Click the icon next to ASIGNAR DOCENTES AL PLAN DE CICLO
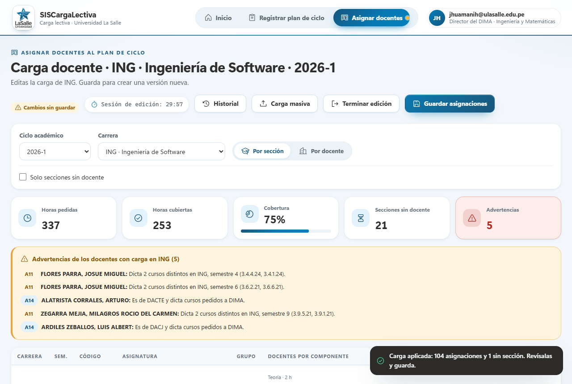Viewport: 572px width, 384px height. (x=14, y=53)
